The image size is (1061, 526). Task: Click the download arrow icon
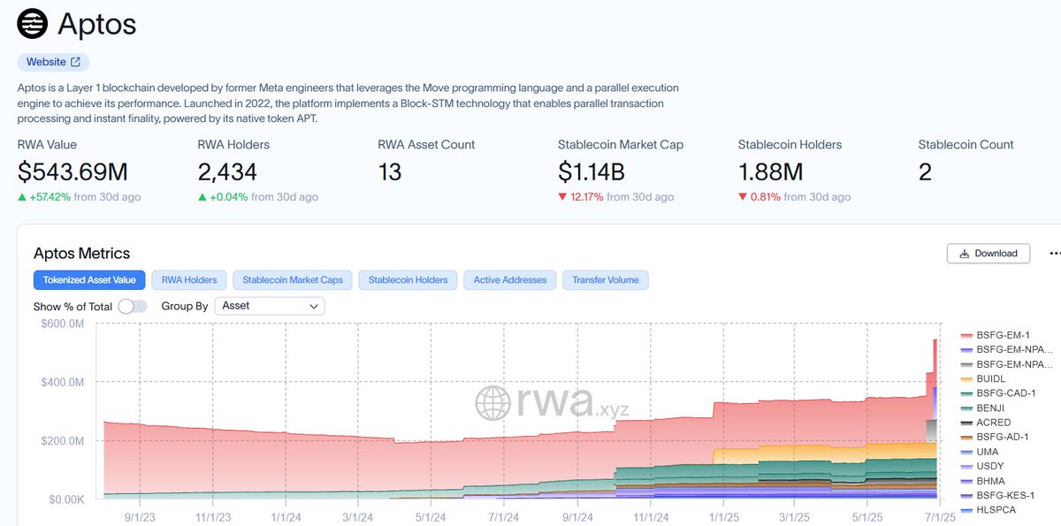963,253
